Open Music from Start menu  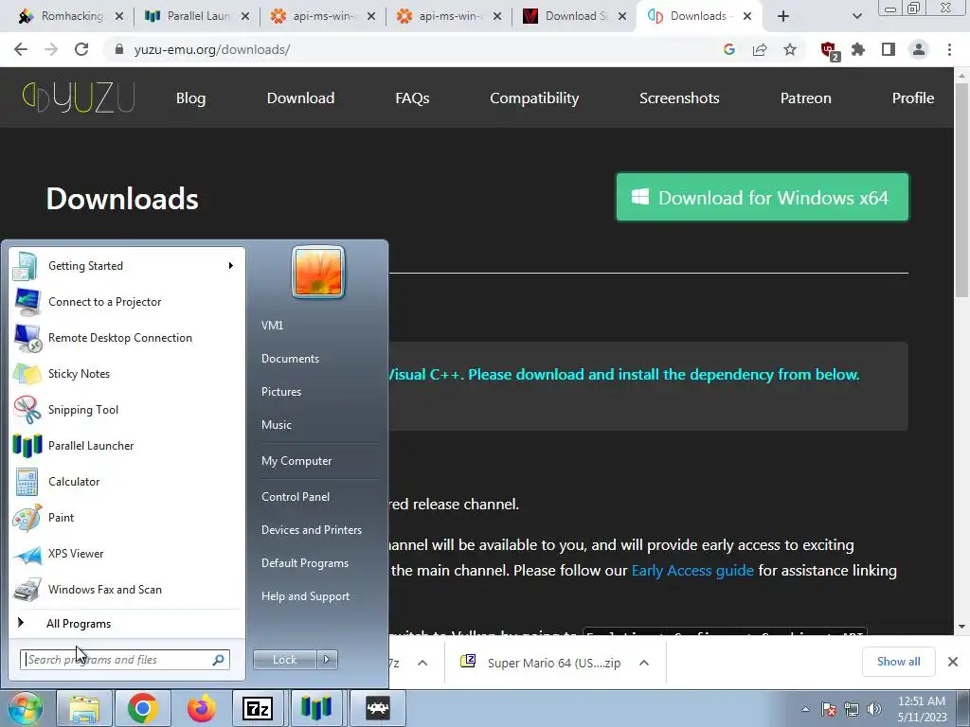pos(277,425)
